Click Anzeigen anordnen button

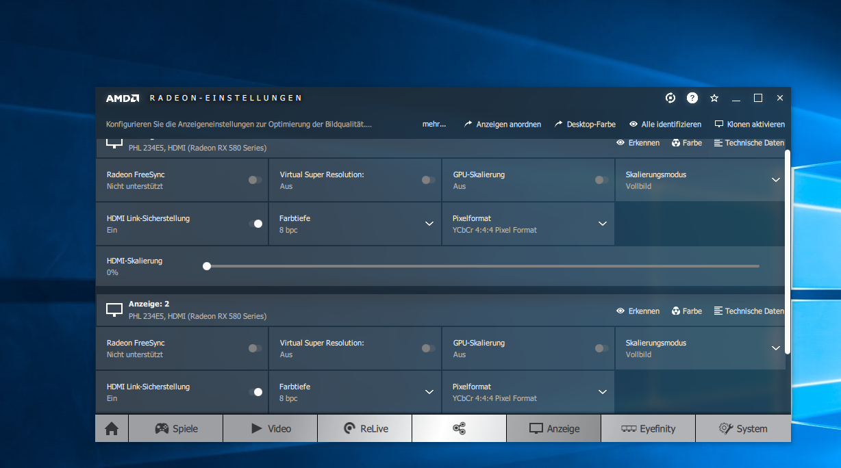tap(503, 125)
